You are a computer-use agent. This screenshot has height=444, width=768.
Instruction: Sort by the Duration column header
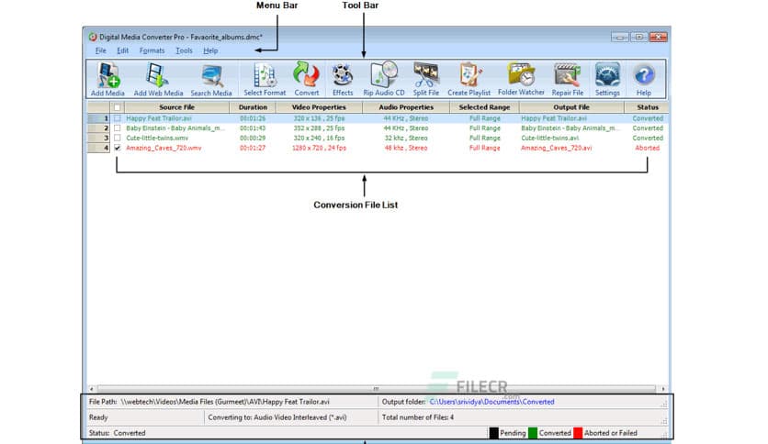[253, 107]
